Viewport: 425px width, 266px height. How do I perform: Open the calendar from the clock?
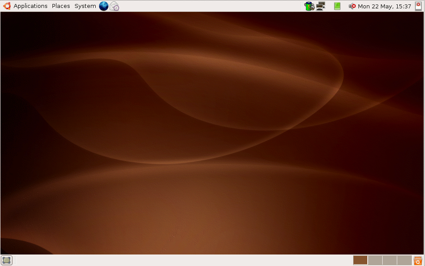pyautogui.click(x=384, y=6)
